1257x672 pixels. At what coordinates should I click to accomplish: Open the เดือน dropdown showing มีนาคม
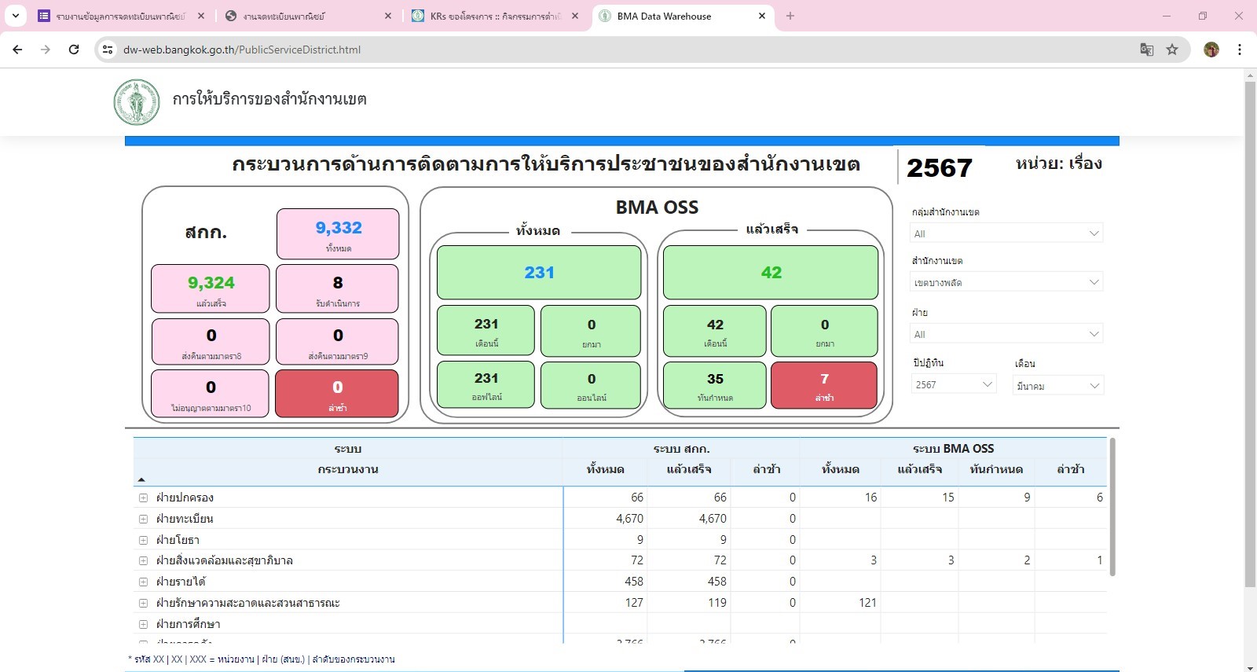[1058, 386]
